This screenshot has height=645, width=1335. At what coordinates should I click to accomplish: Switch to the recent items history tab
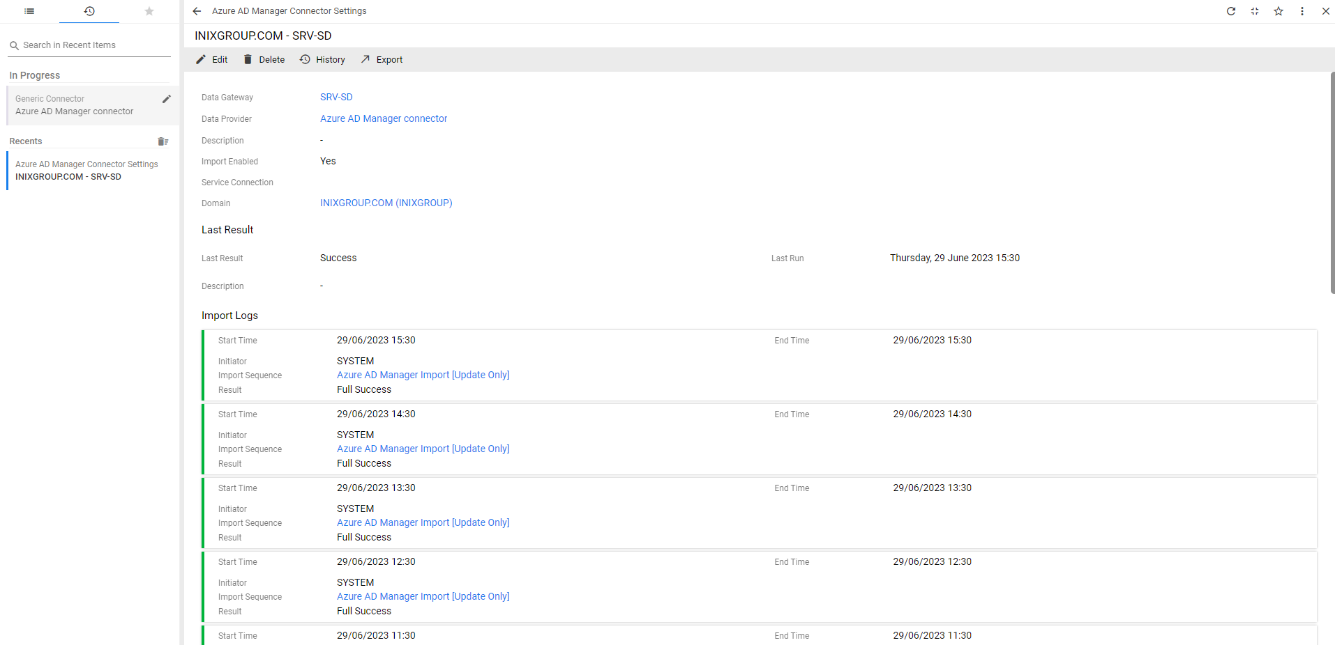89,11
